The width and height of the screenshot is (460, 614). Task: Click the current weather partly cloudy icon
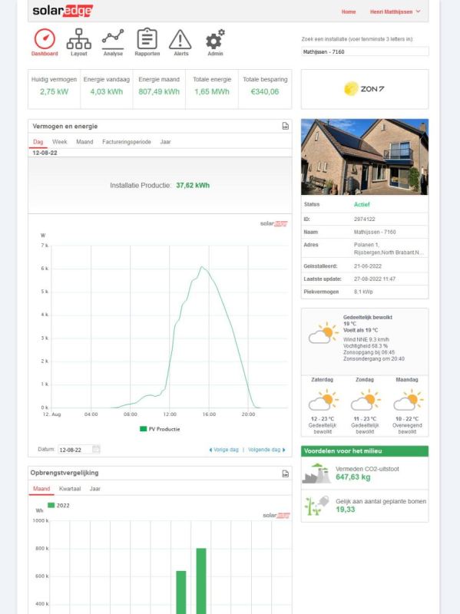tap(323, 333)
